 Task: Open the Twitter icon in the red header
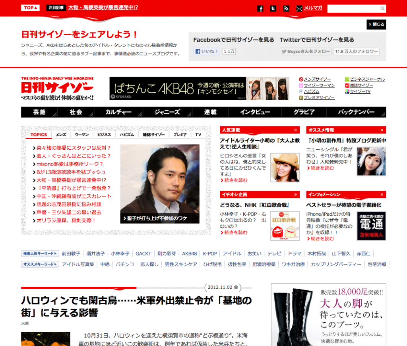pyautogui.click(x=273, y=9)
